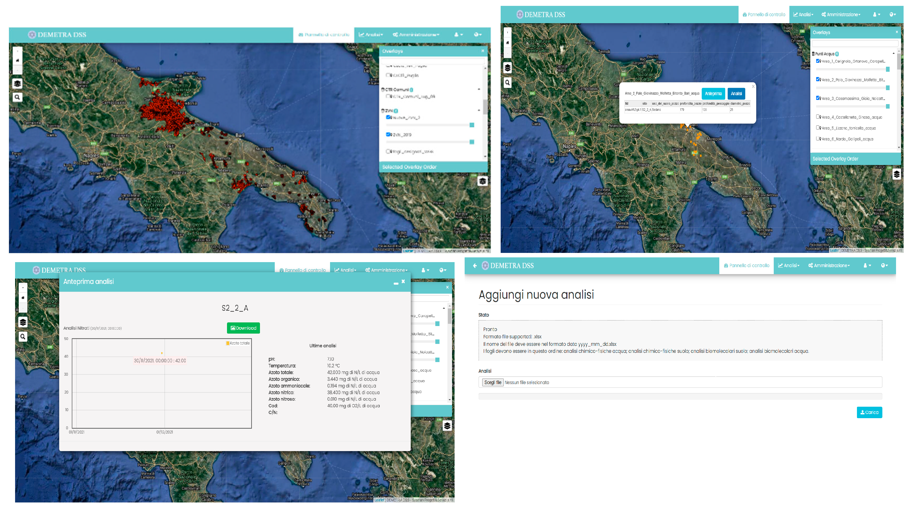The image size is (910, 510).
Task: Check the Area_6_Nardo_Gallipoli_acqua layer
Action: click(x=818, y=138)
